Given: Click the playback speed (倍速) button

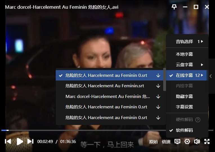Looking at the screenshot, I should (x=166, y=142).
